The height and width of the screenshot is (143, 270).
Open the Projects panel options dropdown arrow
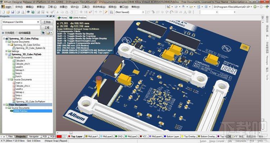48,16
